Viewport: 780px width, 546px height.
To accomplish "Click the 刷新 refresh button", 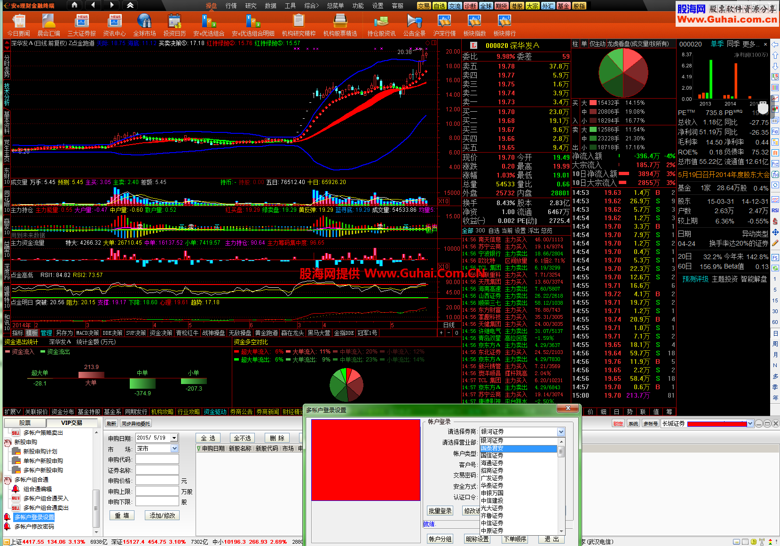I will tap(111, 423).
